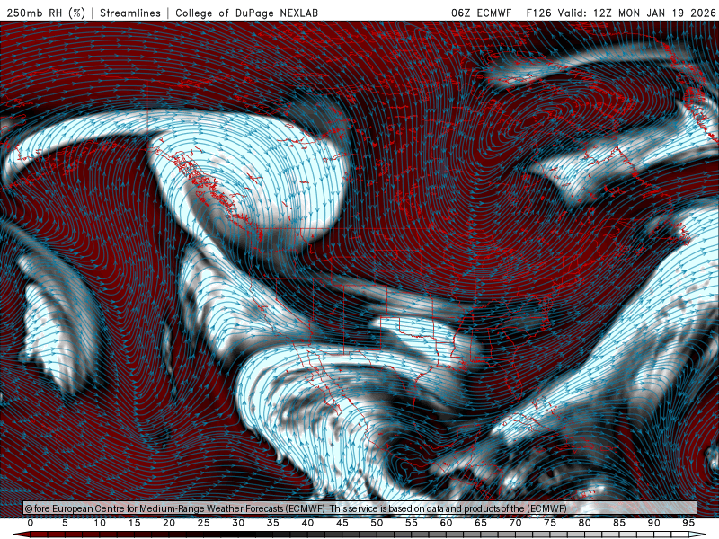Click the colorbar label '50'
The width and height of the screenshot is (719, 539).
[377, 523]
